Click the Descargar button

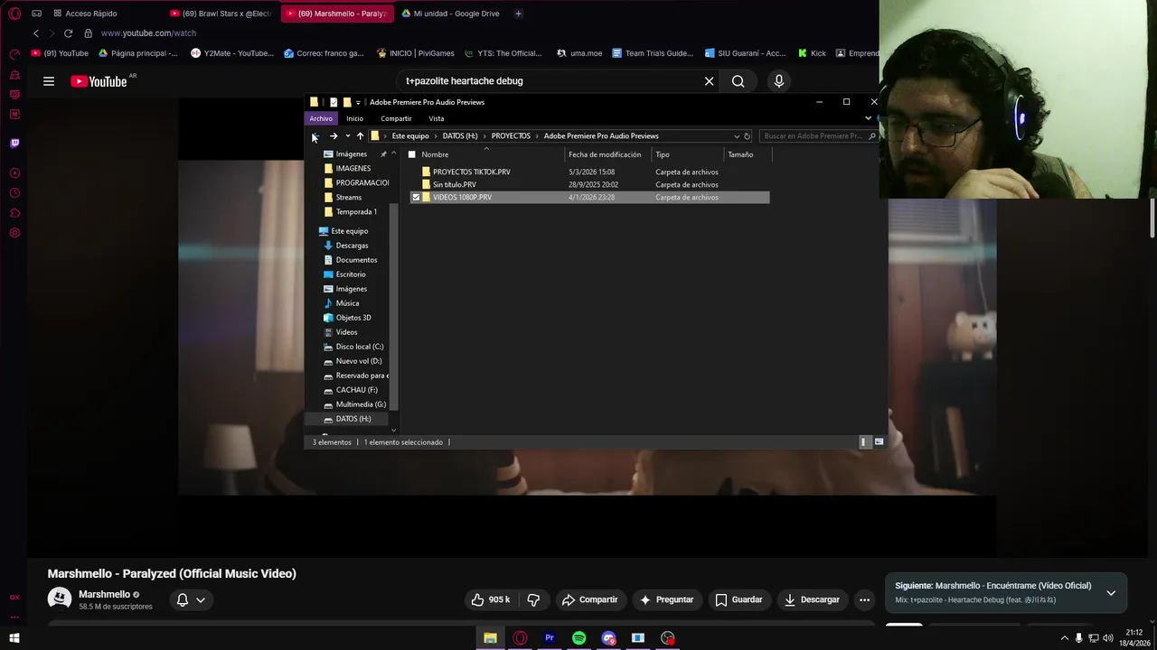click(x=812, y=599)
